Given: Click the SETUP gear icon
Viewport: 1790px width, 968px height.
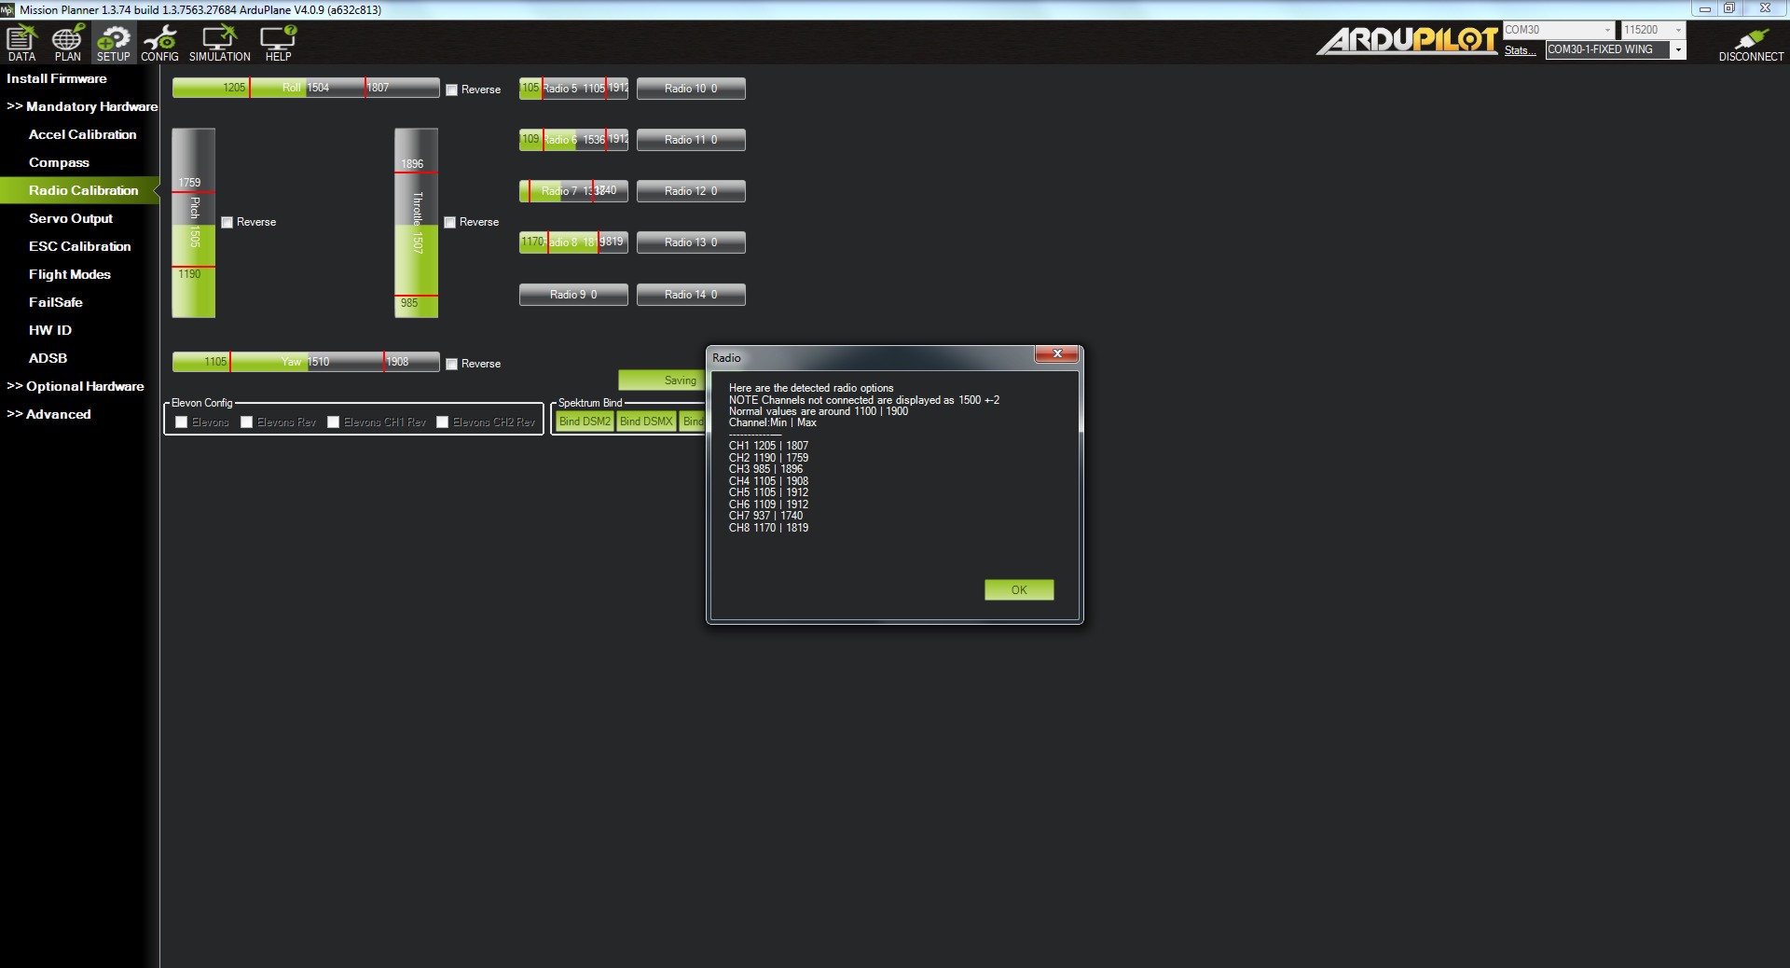Looking at the screenshot, I should tap(114, 43).
